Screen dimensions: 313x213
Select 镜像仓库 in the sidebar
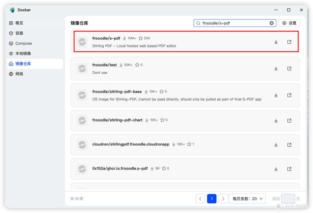(35, 64)
